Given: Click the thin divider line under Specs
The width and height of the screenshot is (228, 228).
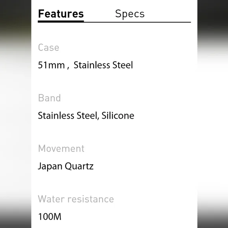Looking at the screenshot, I should pyautogui.click(x=137, y=22).
